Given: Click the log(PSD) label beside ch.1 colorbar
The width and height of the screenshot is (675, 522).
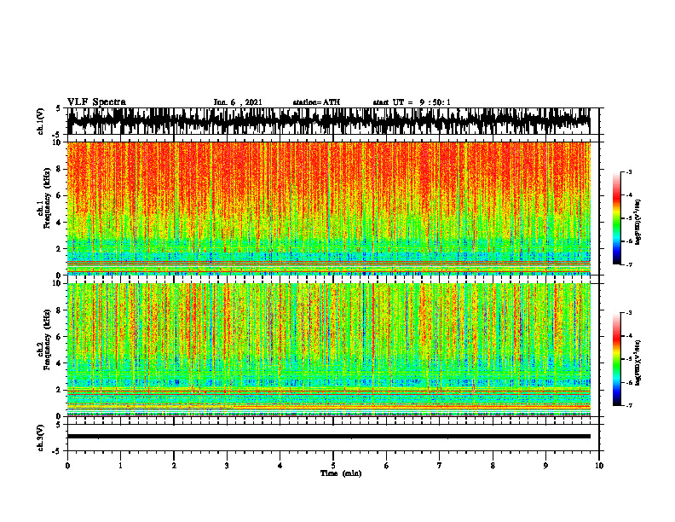Looking at the screenshot, I should [638, 223].
